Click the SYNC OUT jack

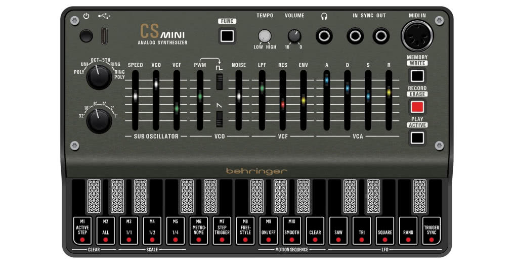(381, 36)
